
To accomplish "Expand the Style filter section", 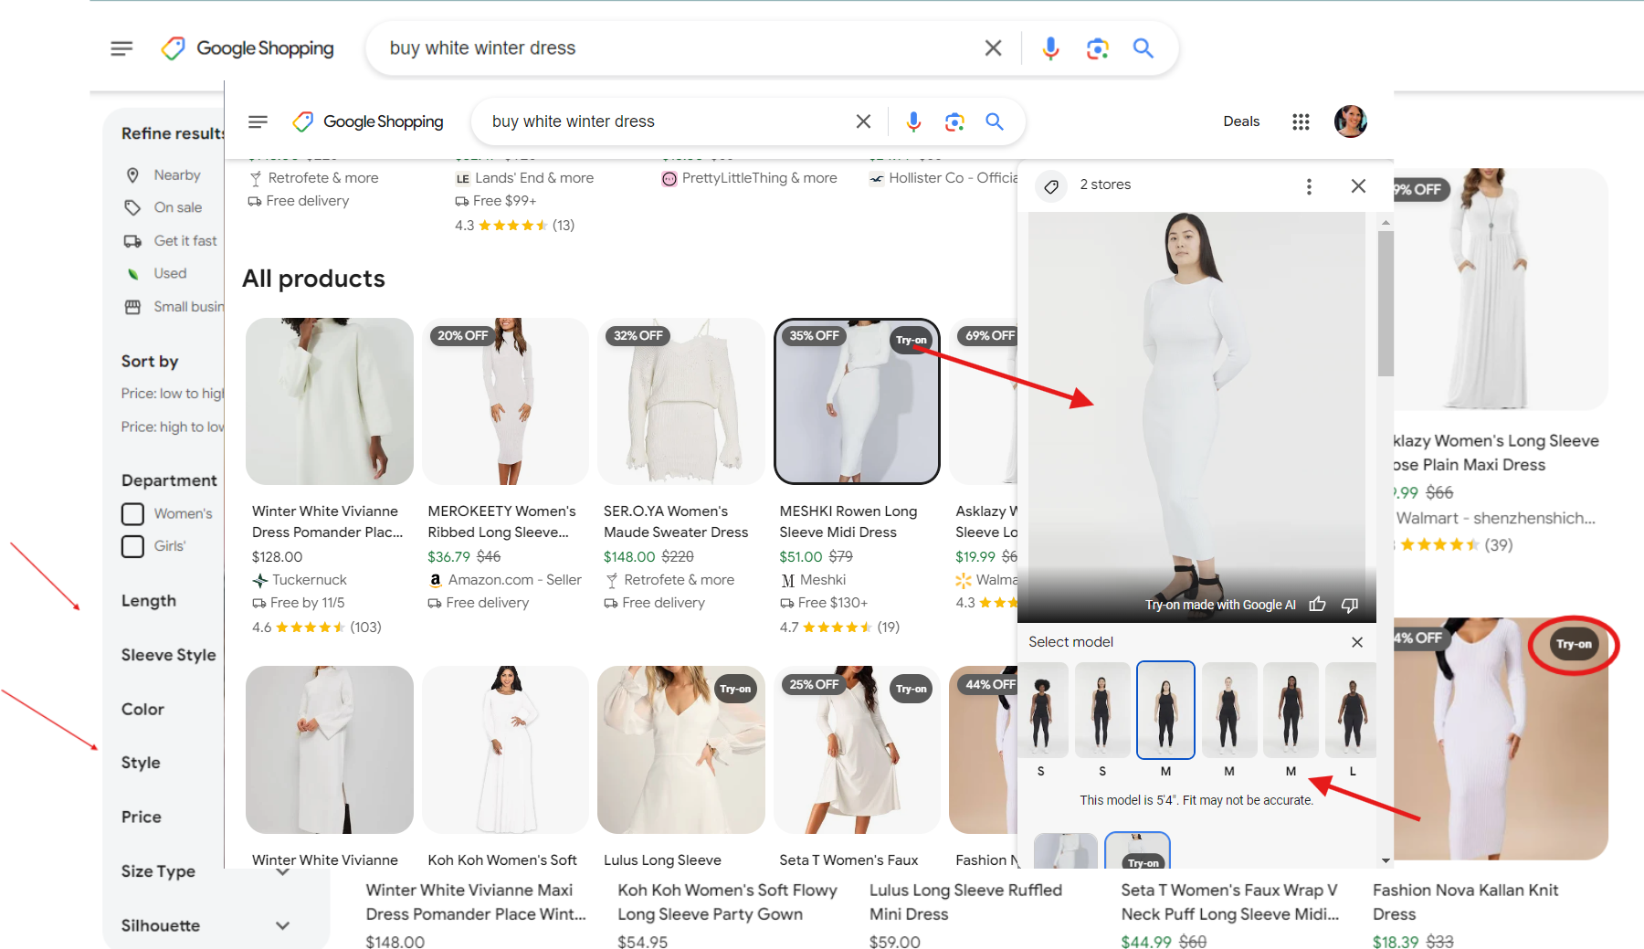I will [141, 763].
